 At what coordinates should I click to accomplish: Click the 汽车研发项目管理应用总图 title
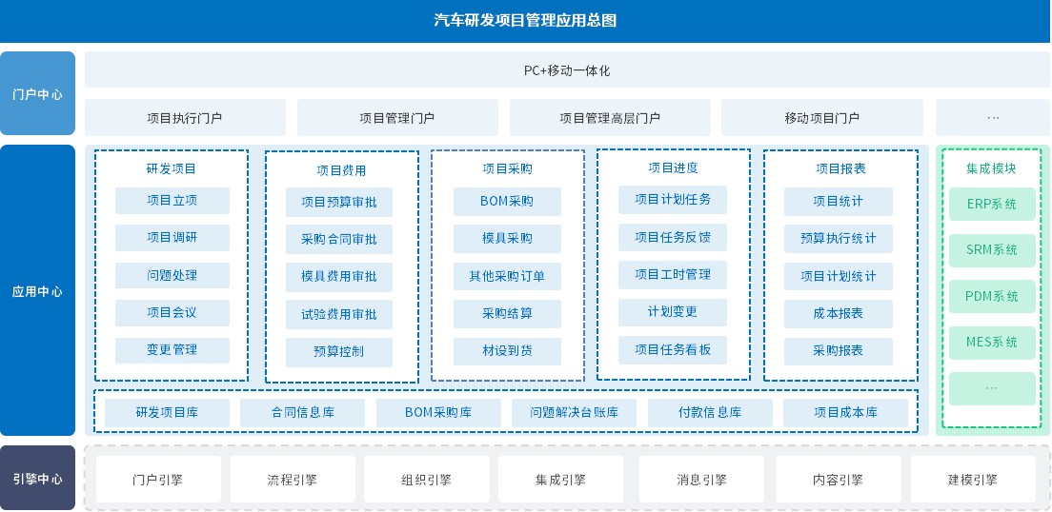click(525, 20)
